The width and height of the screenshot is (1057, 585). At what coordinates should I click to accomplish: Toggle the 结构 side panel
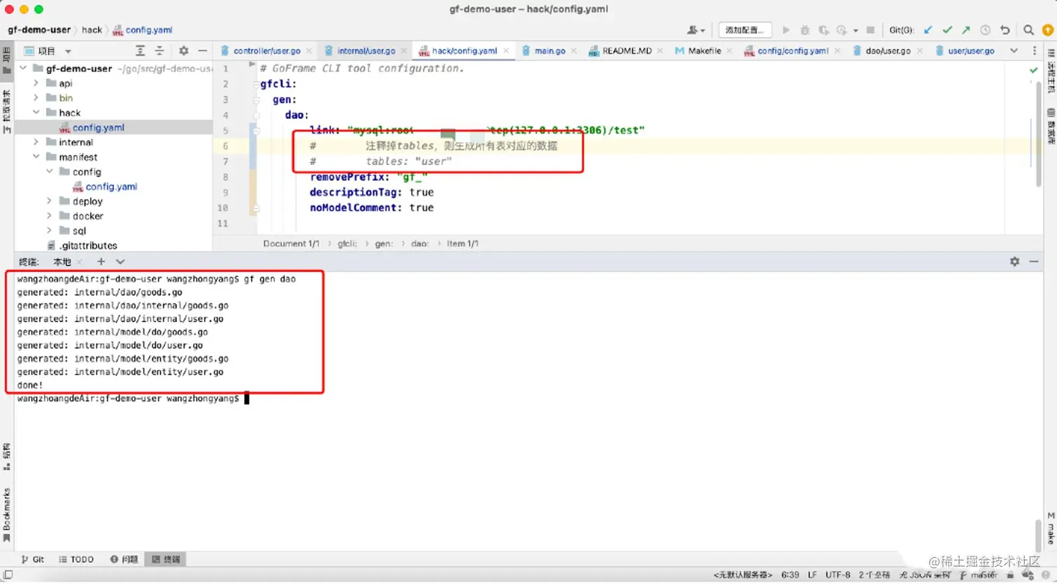(x=7, y=456)
